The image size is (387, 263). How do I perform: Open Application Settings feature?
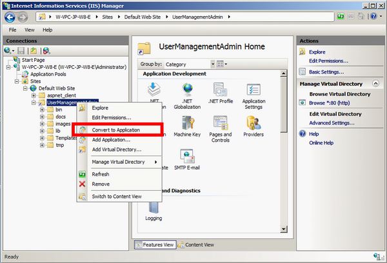click(x=253, y=96)
